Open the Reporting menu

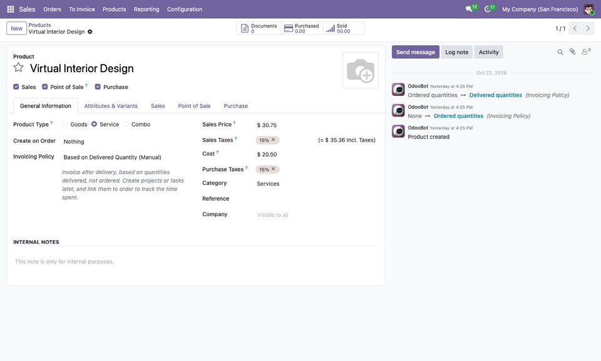pyautogui.click(x=146, y=9)
